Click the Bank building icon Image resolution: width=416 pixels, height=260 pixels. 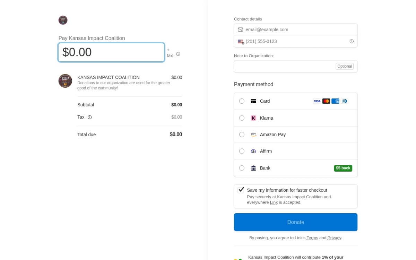tap(253, 168)
